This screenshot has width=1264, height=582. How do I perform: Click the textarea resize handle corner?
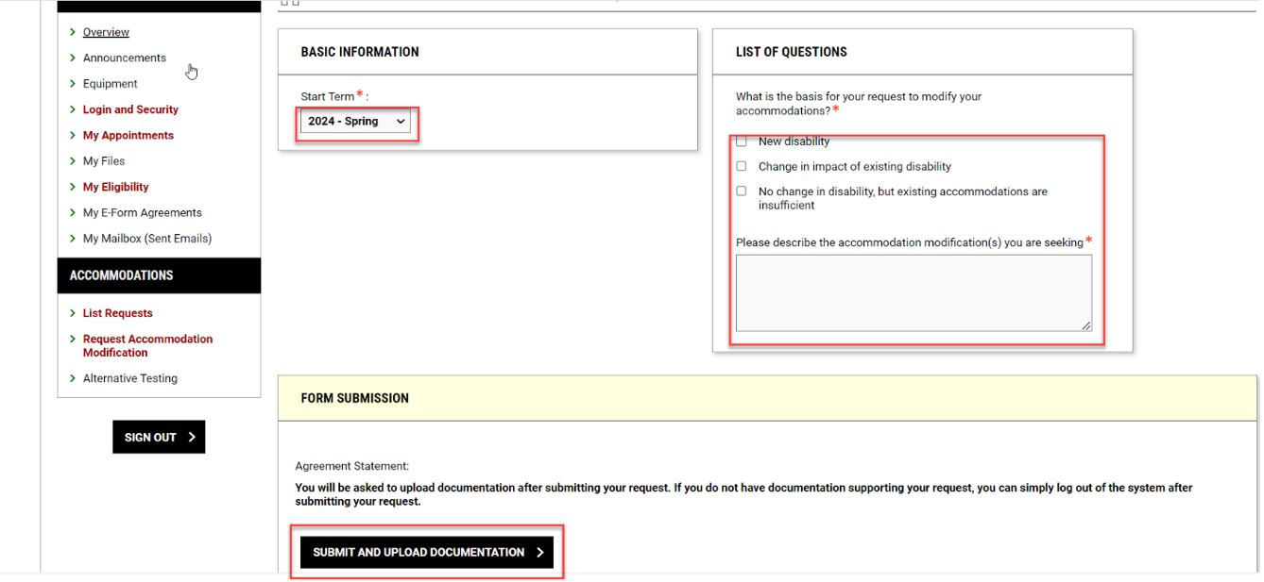(x=1086, y=326)
